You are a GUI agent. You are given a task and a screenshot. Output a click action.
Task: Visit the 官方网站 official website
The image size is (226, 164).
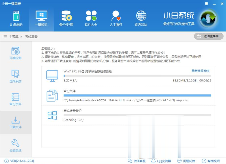(x=141, y=19)
